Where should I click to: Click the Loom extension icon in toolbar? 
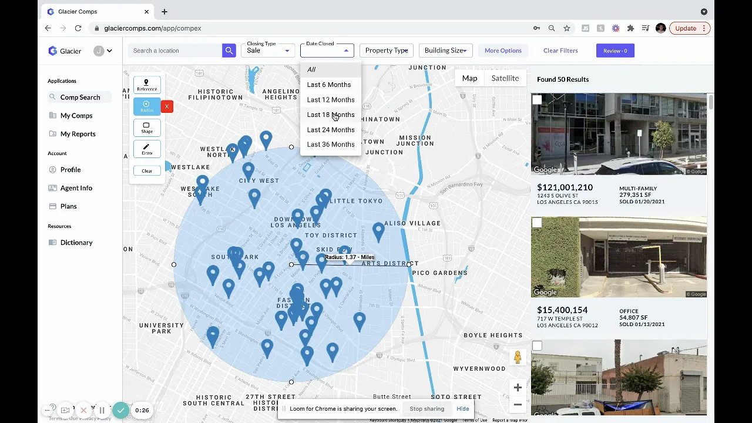(615, 28)
